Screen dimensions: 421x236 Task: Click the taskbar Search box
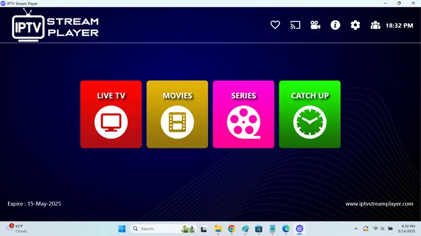coord(163,229)
